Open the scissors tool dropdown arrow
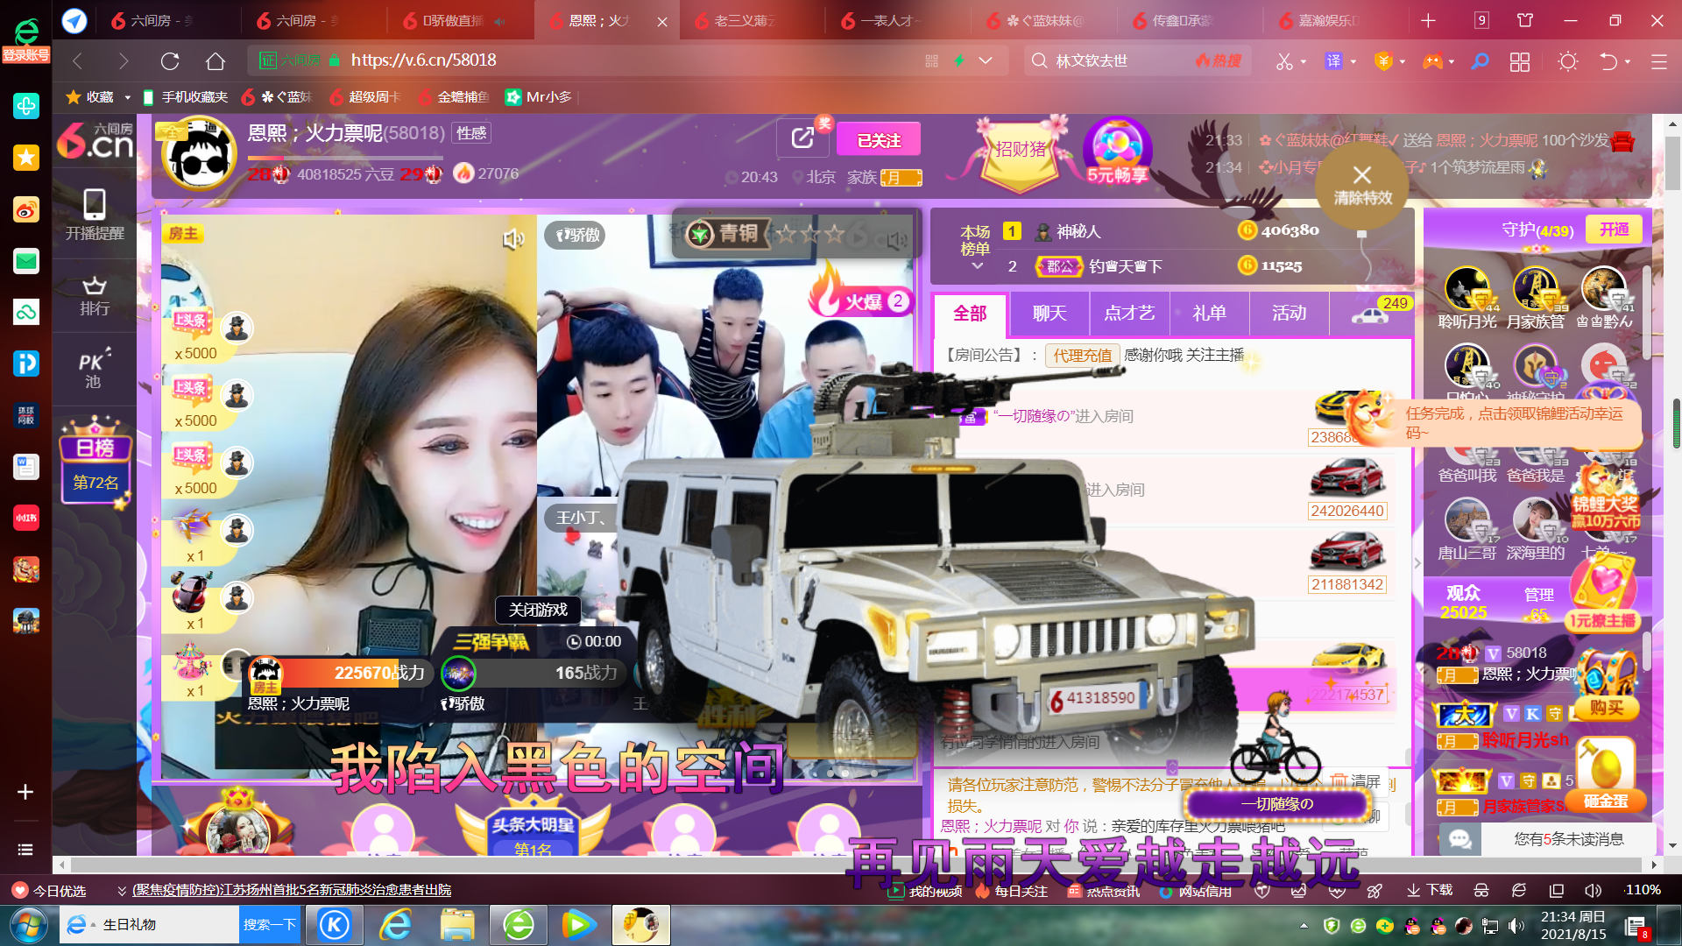The height and width of the screenshot is (946, 1682). [x=1304, y=61]
